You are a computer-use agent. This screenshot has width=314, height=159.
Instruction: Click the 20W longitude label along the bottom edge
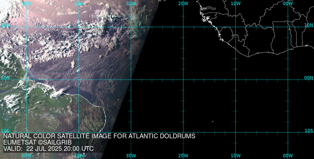[183, 156]
